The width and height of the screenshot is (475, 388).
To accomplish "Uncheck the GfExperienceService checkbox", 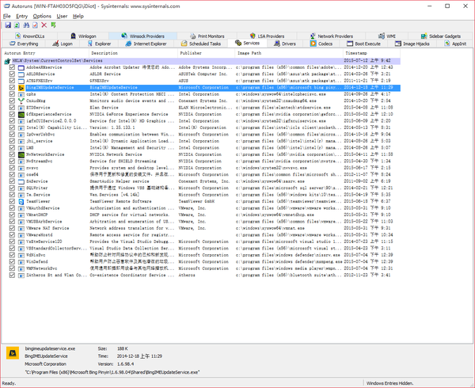I will (12, 114).
